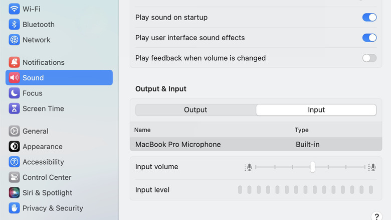Open the help question mark button
The height and width of the screenshot is (220, 391).
(376, 216)
